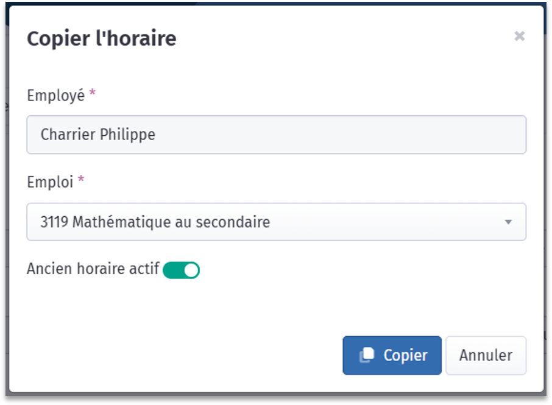Click the green track of the switch

point(172,270)
